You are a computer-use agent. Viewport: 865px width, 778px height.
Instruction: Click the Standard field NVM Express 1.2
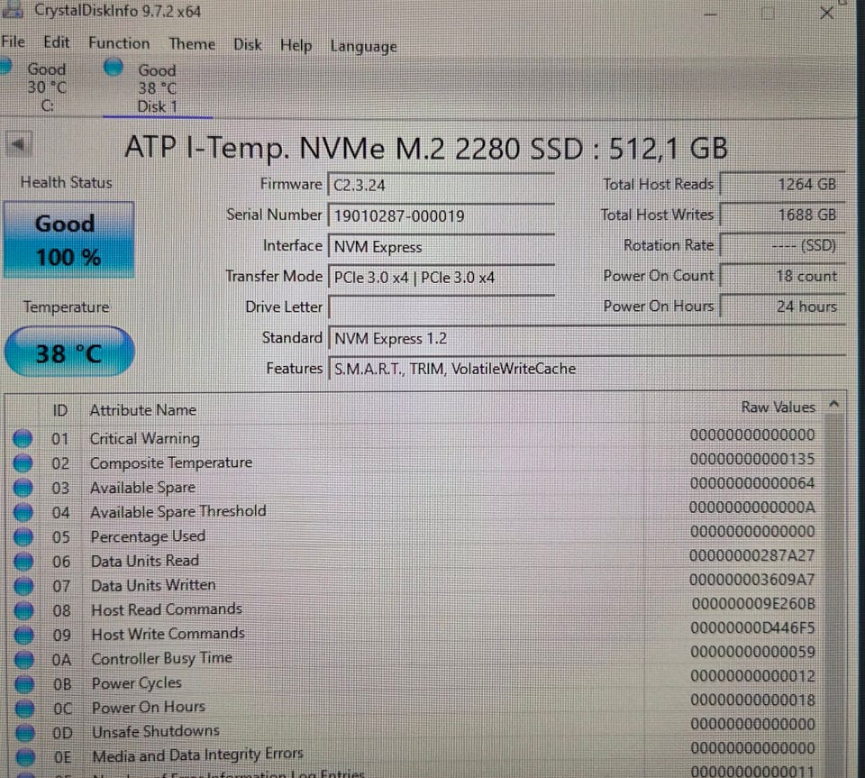click(x=587, y=338)
